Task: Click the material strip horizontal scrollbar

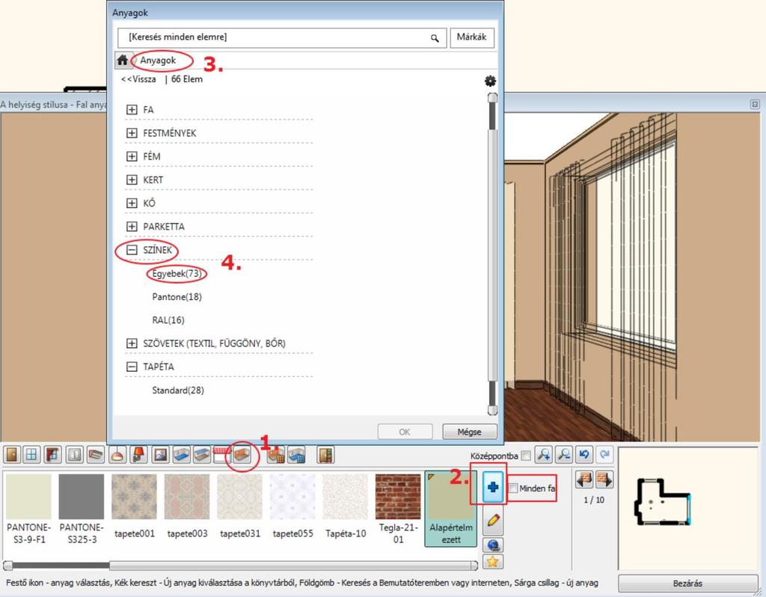Action: point(240,566)
